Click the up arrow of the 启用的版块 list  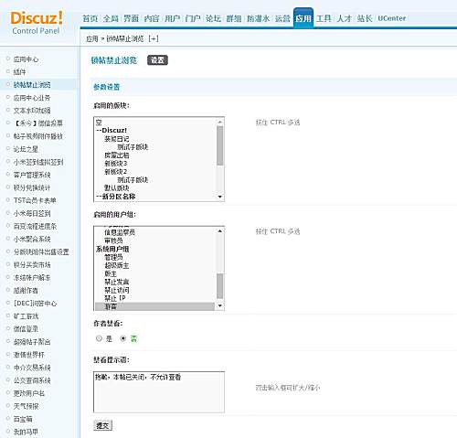click(220, 122)
